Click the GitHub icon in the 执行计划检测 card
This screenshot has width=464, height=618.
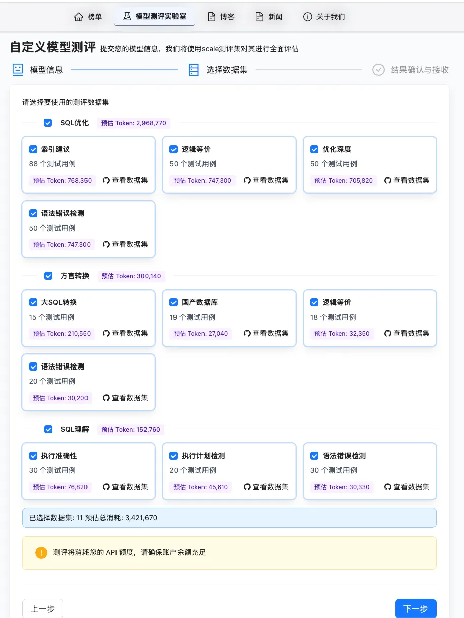point(247,487)
